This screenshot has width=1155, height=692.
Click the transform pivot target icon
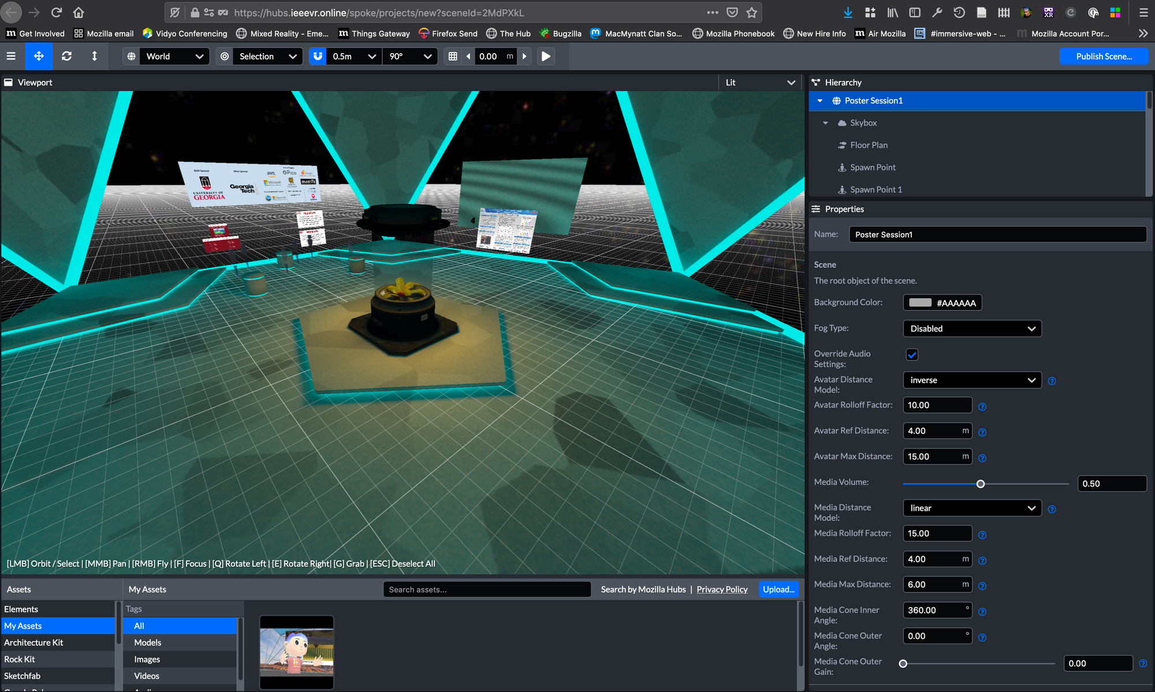point(225,56)
